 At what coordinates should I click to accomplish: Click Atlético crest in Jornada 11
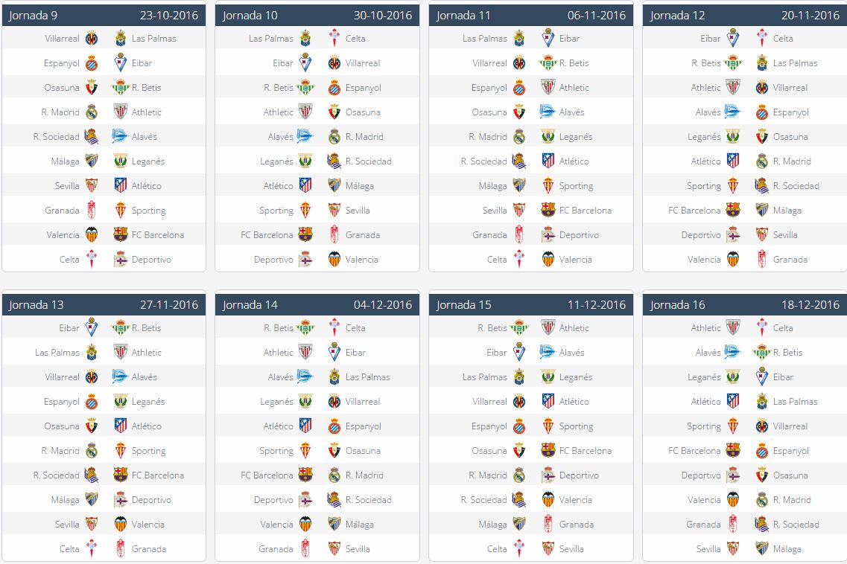548,161
